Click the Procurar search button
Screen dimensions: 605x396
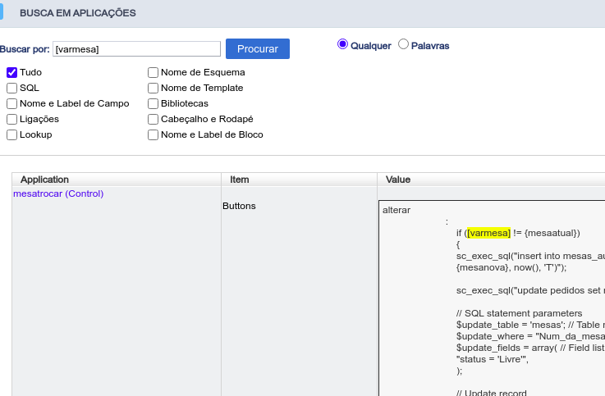[x=258, y=49]
